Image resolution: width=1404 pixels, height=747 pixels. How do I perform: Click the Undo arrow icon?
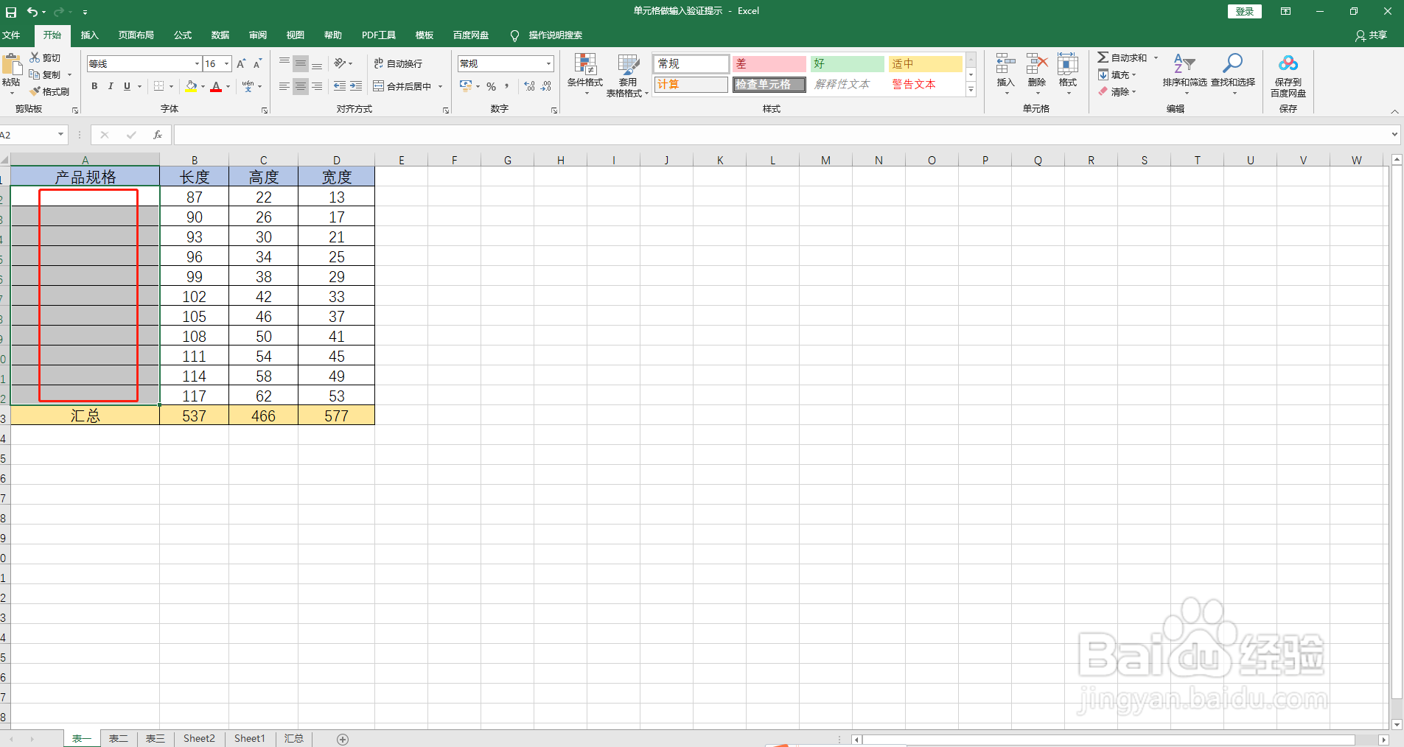click(32, 12)
